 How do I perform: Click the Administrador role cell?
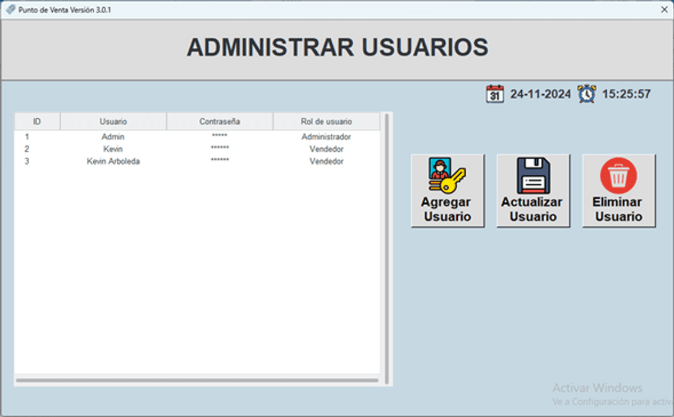pos(326,137)
